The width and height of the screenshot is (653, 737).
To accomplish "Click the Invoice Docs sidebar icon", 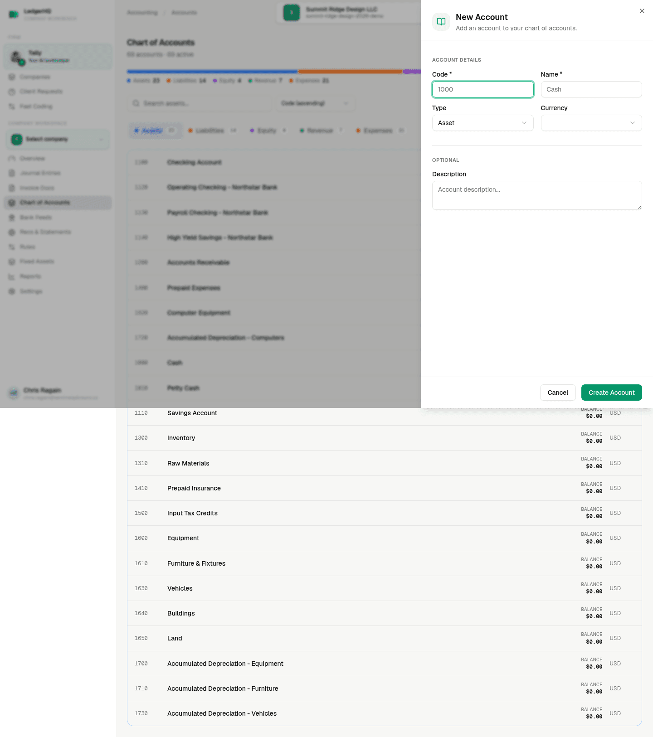I will click(x=12, y=188).
